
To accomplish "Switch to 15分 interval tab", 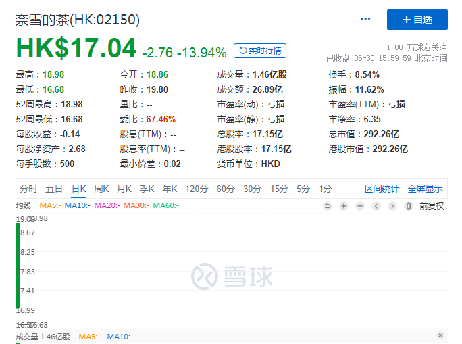I will click(279, 189).
